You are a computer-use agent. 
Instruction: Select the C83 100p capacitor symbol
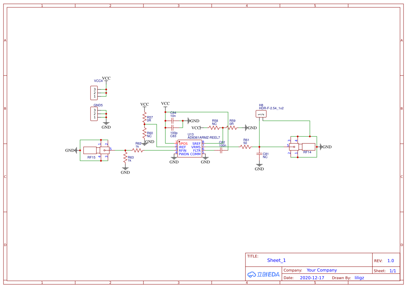tap(172, 128)
